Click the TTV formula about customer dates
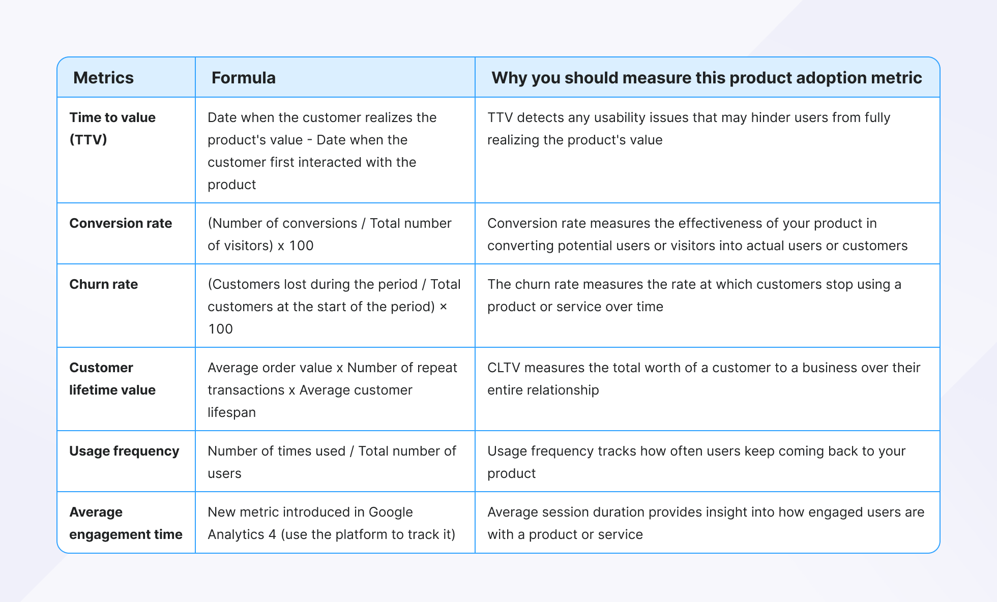 pyautogui.click(x=322, y=151)
